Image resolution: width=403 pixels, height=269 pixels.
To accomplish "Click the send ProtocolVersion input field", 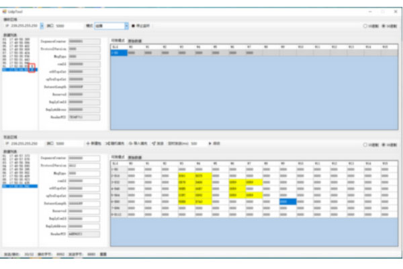I will [85, 166].
